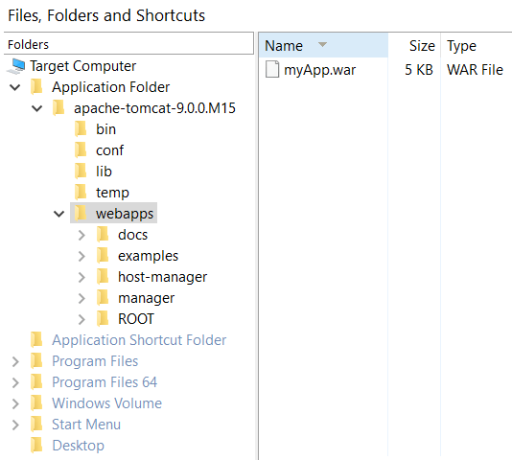The image size is (512, 460).
Task: Expand the docs folder
Action: pos(81,235)
